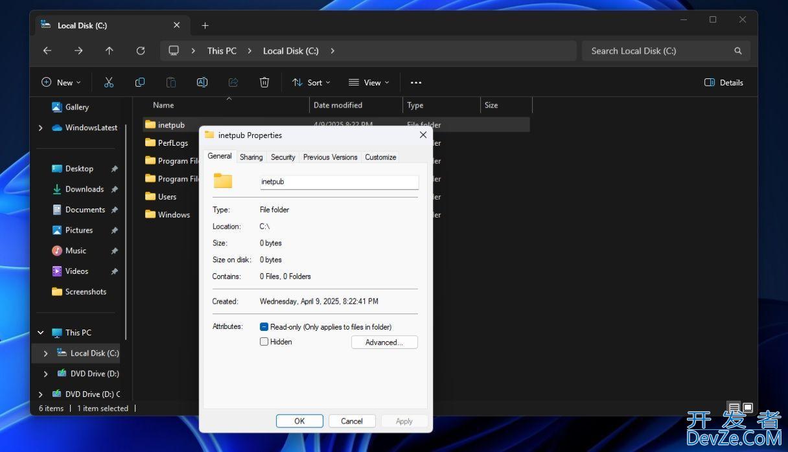Toggle the Details pane button
This screenshot has width=788, height=452.
(x=723, y=82)
